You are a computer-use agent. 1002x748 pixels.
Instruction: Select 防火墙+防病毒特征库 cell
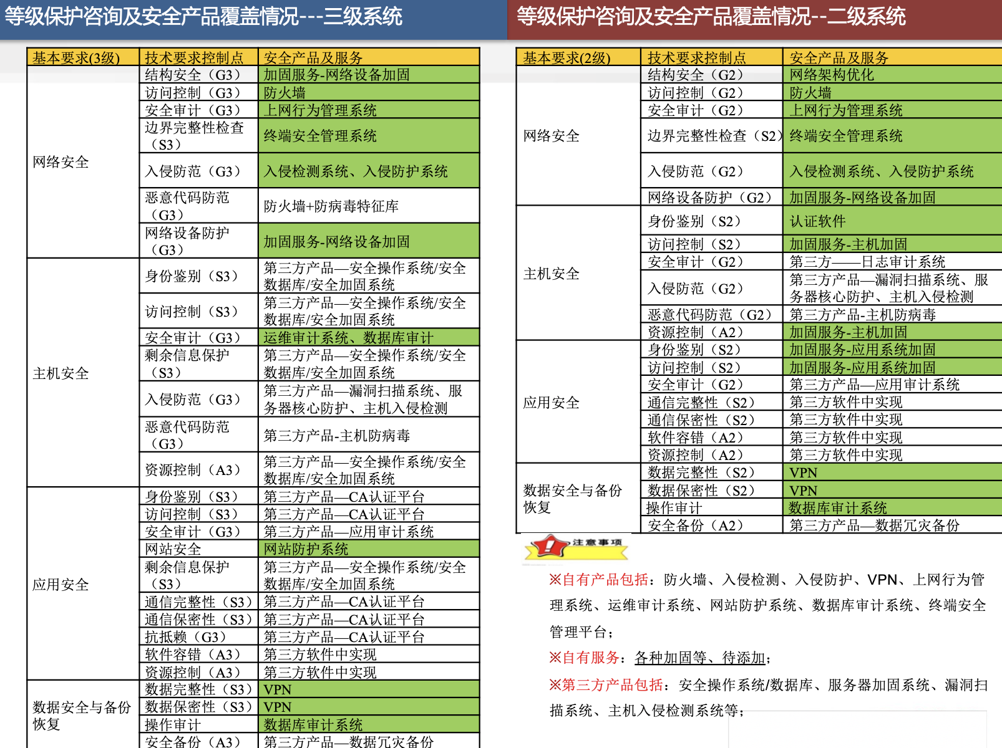pyautogui.click(x=369, y=206)
